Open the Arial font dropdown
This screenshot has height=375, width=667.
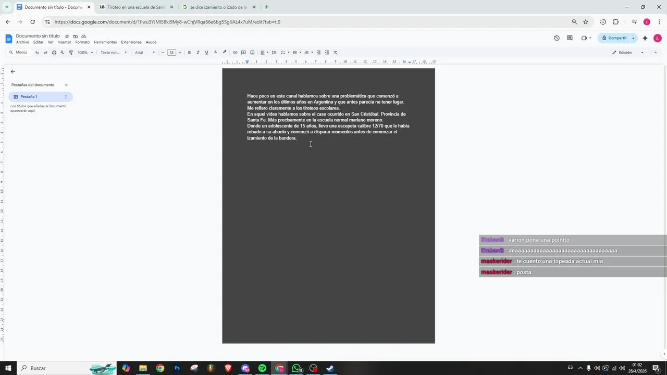click(145, 53)
